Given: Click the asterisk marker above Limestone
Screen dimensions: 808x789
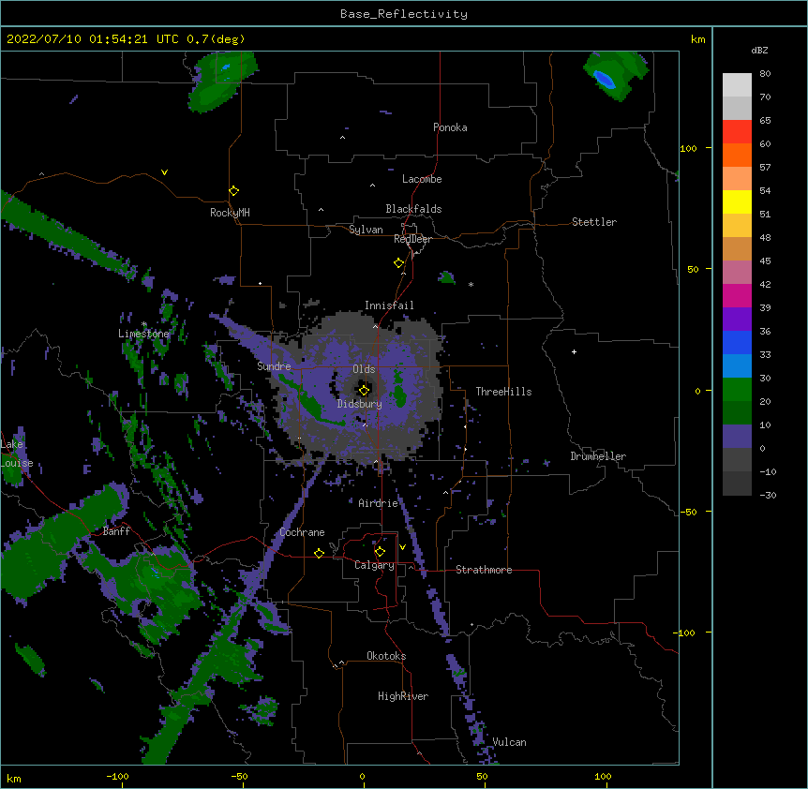Looking at the screenshot, I should pyautogui.click(x=143, y=324).
